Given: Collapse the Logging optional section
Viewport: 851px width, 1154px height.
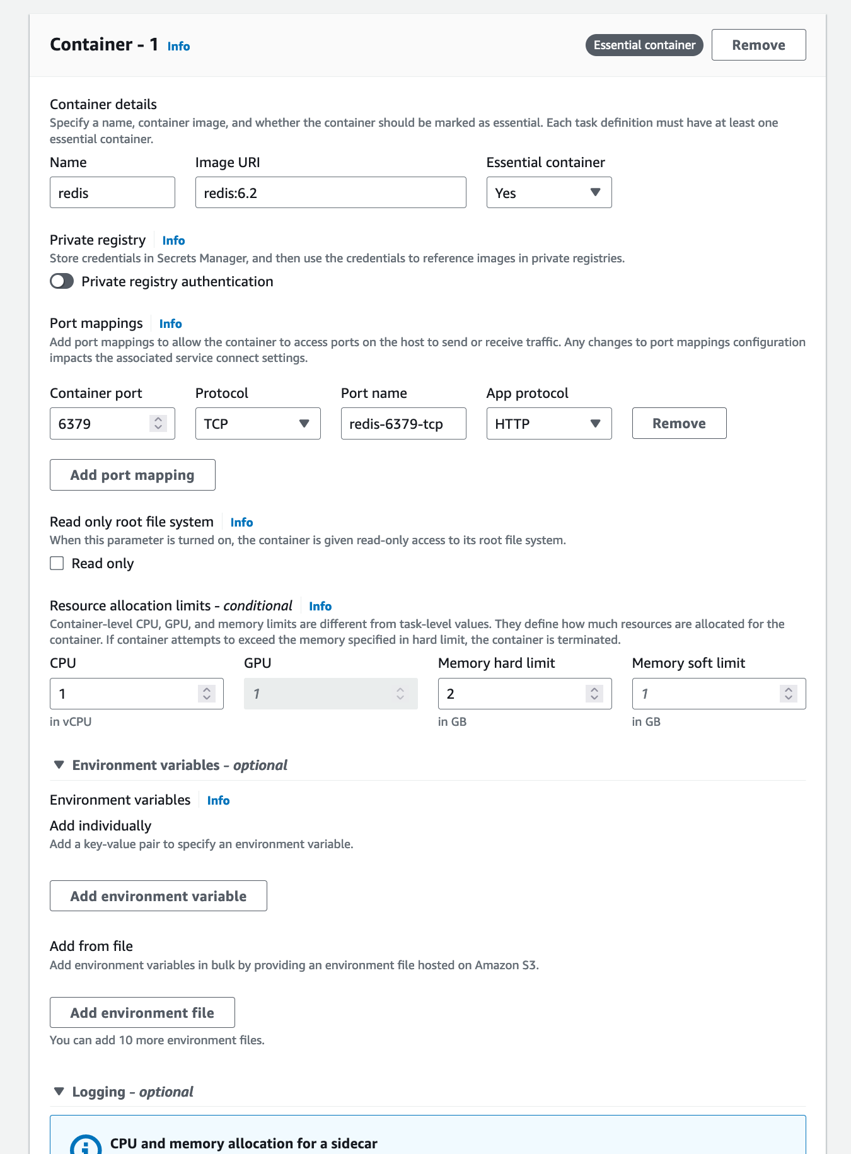Looking at the screenshot, I should (x=59, y=1092).
